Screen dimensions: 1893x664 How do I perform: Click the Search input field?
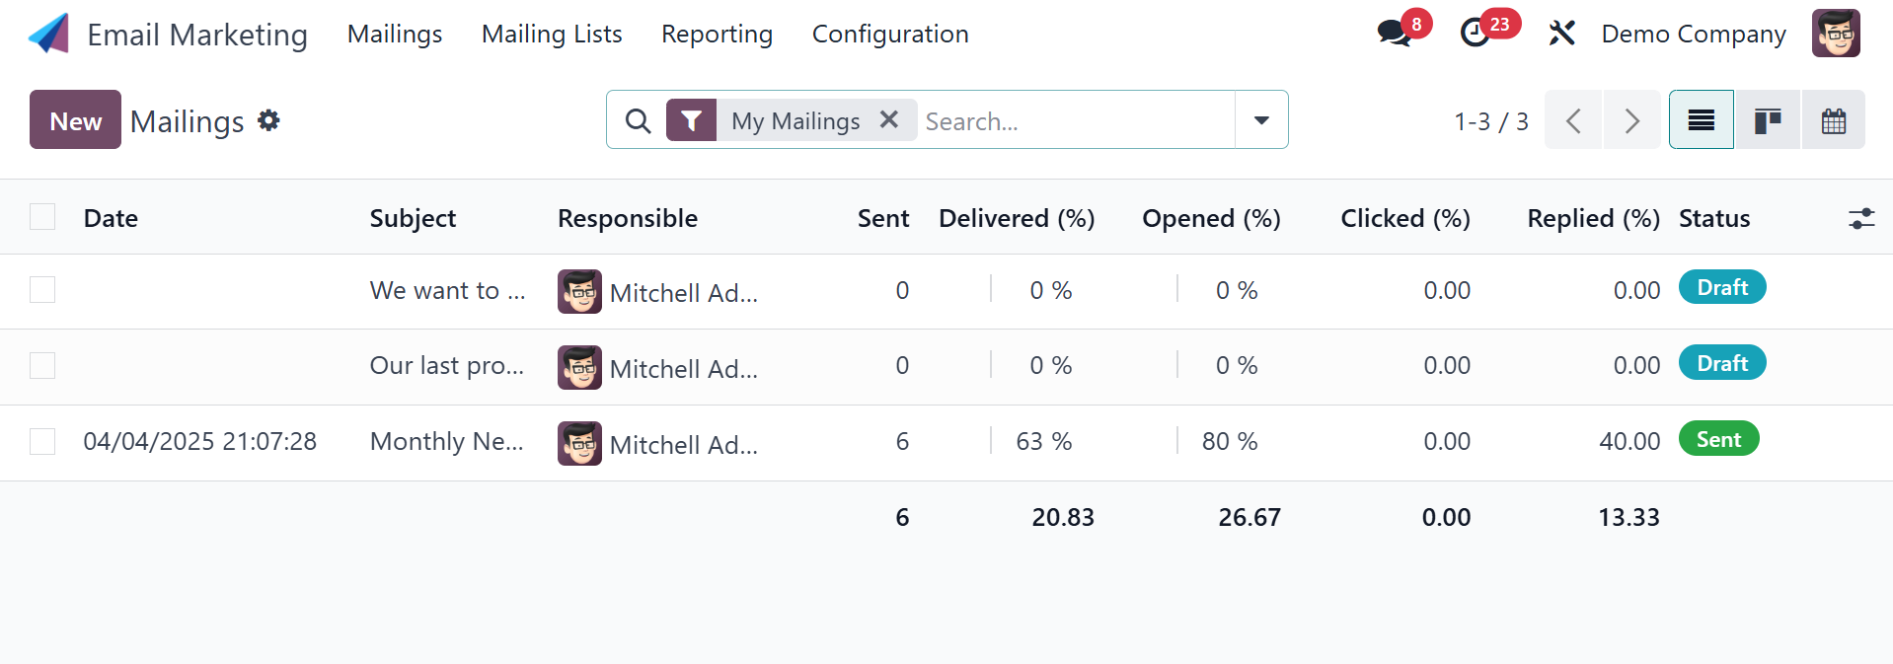(x=1076, y=120)
